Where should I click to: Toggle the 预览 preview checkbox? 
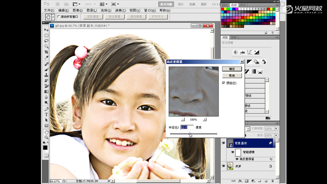click(224, 83)
